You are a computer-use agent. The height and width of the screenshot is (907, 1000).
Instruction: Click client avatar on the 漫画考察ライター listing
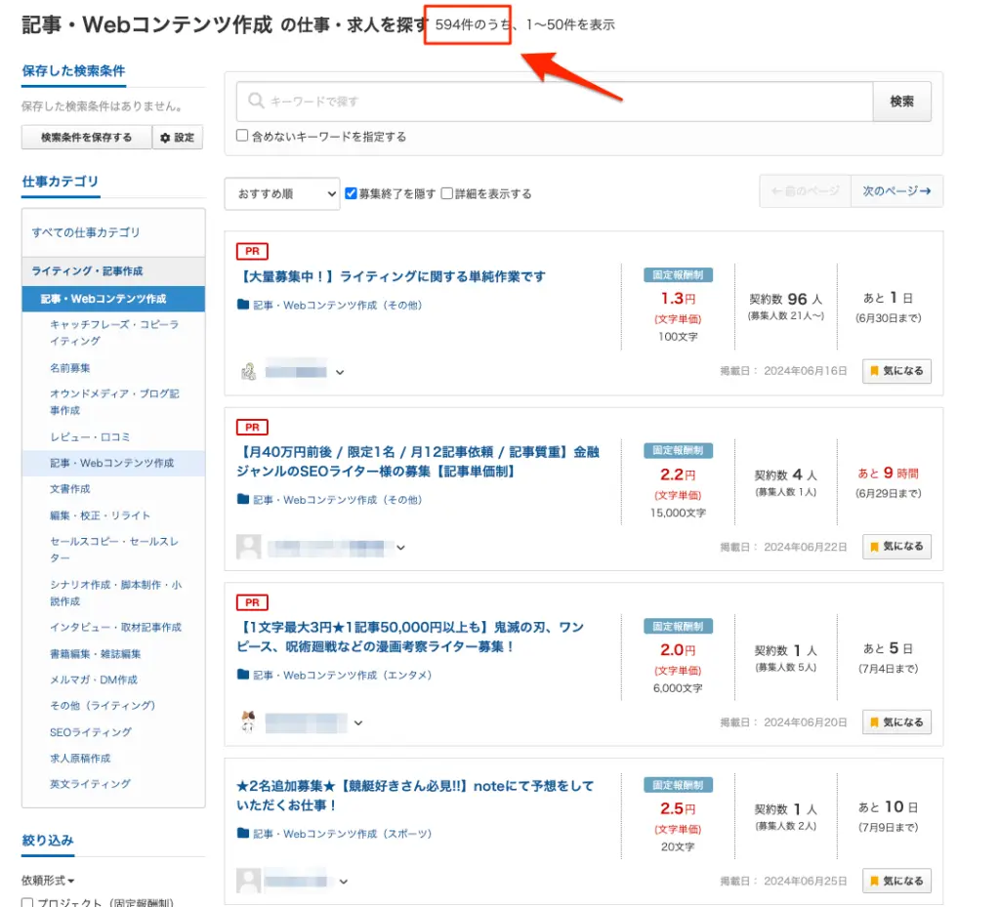pos(248,722)
